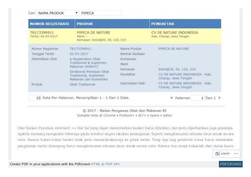Click the PDFCROWD button
This screenshot has width=251, height=177.
tap(231, 164)
